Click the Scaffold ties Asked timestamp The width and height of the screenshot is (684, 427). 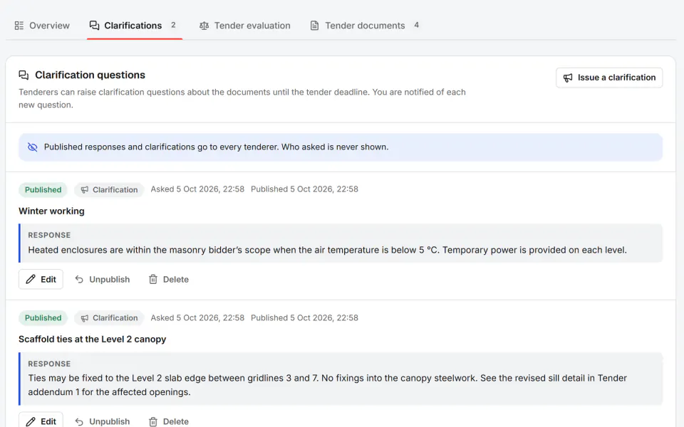(x=197, y=317)
